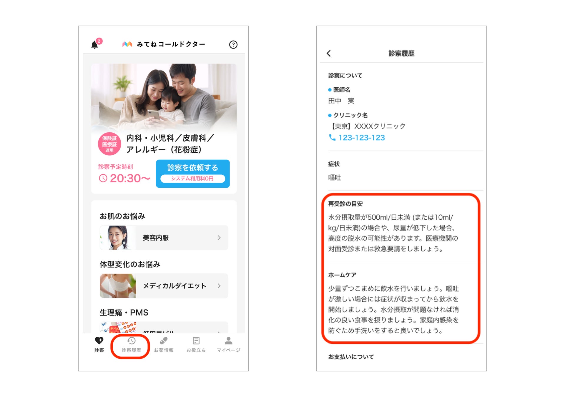This screenshot has width=565, height=397.
Task: Tap the 美容内服 woman thumbnail
Action: [118, 238]
